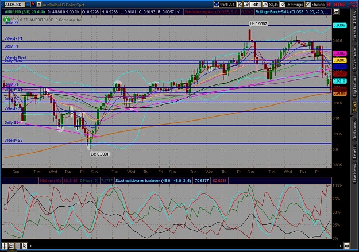Open the Drawings menu
359x252 pixels.
[292, 5]
